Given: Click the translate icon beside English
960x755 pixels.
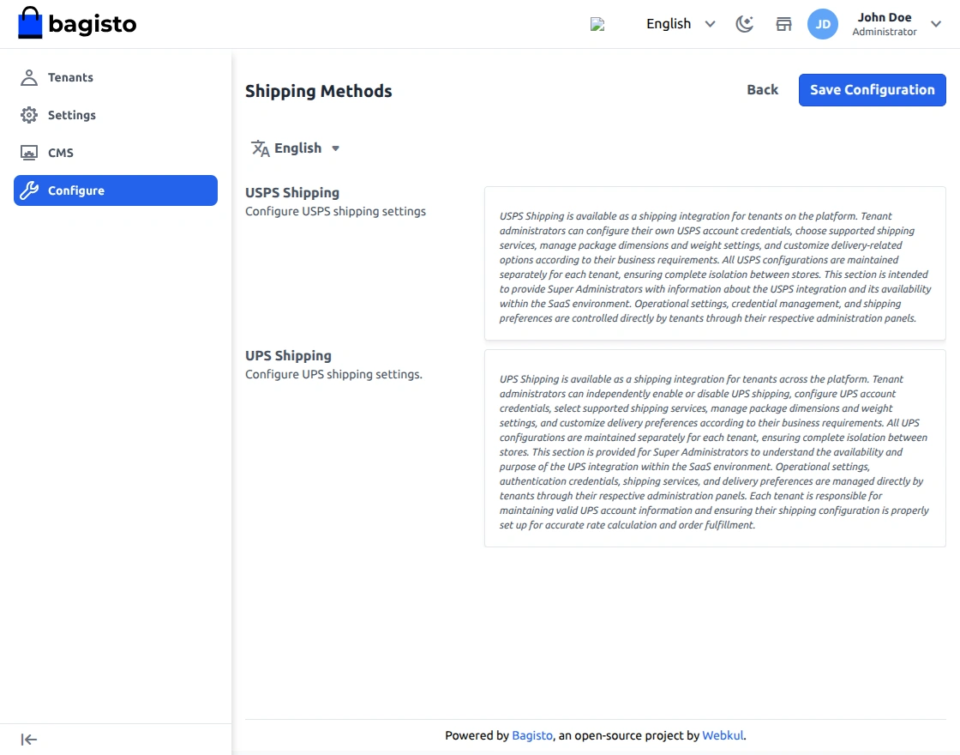Looking at the screenshot, I should [261, 148].
